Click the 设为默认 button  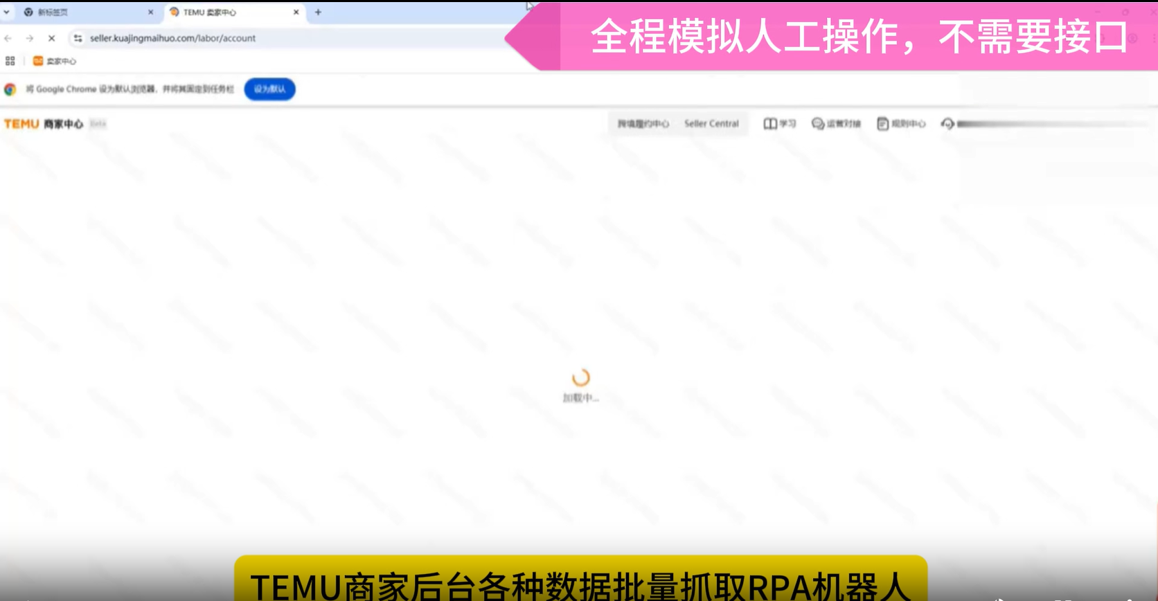(269, 89)
